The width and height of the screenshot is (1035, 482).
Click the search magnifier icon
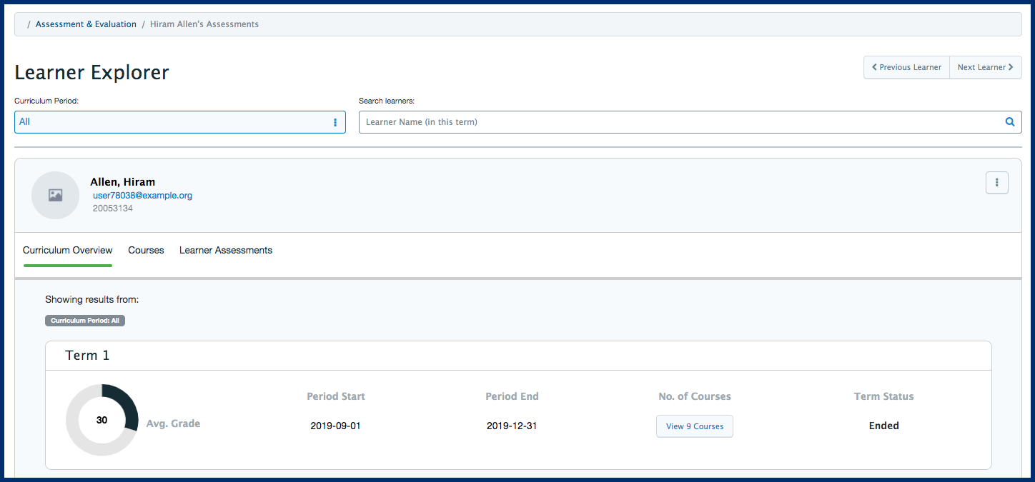tap(1009, 122)
